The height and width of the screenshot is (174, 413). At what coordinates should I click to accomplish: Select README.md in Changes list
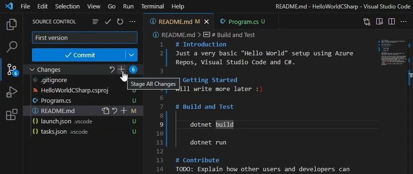pyautogui.click(x=83, y=111)
